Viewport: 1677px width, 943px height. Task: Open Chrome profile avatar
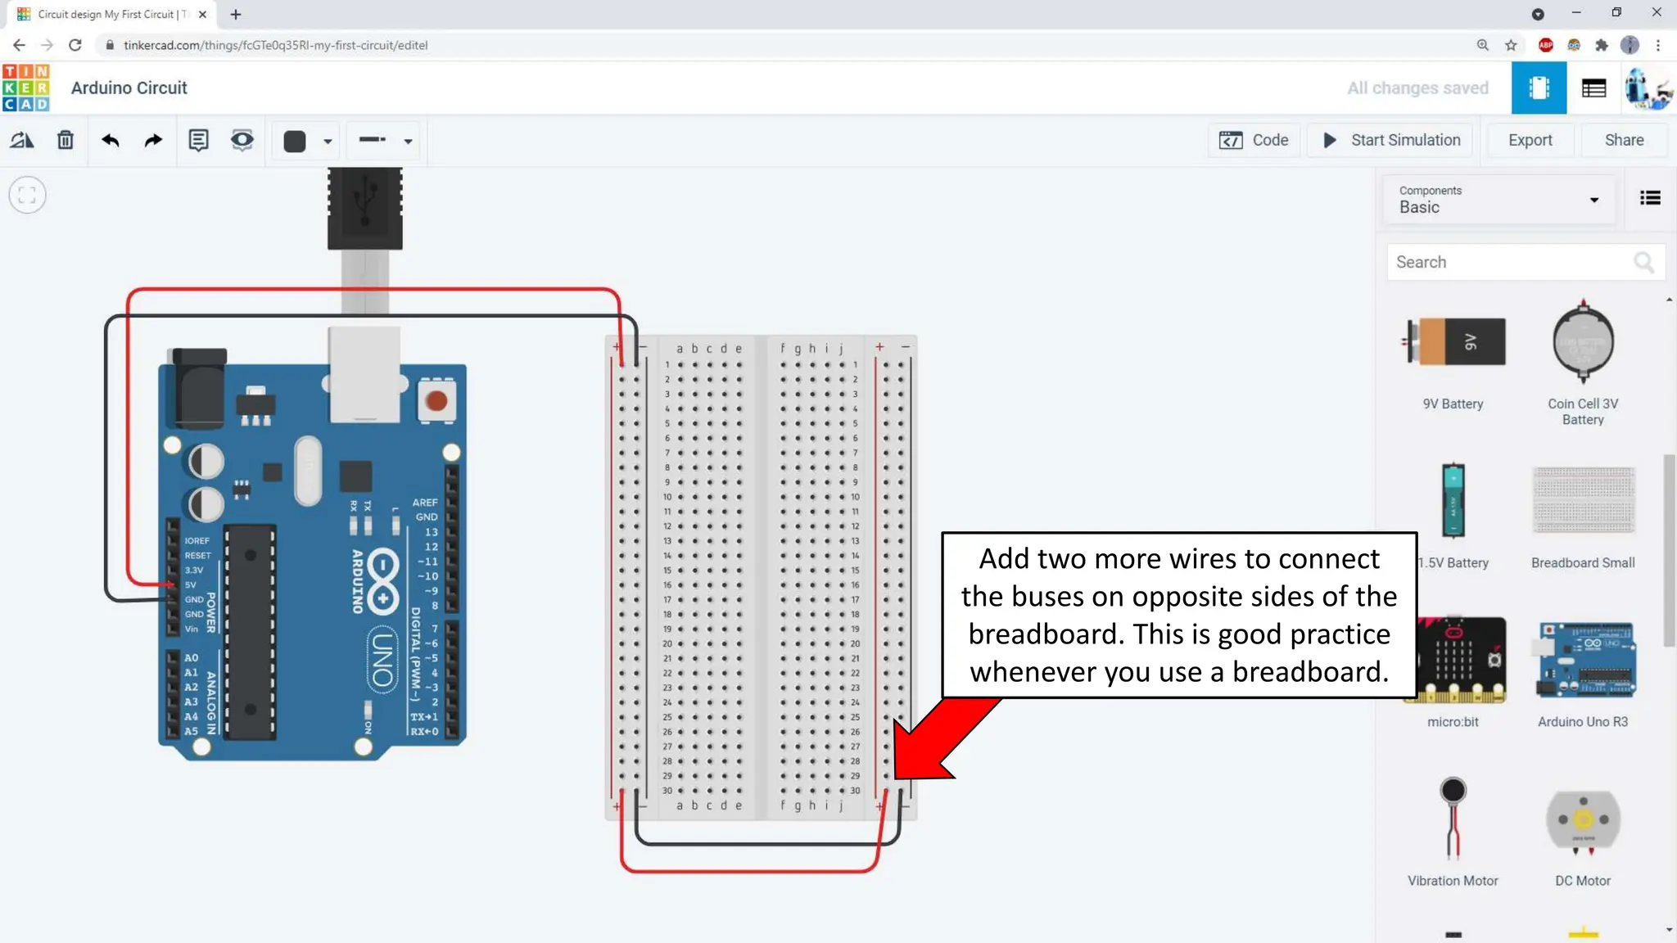(1630, 45)
